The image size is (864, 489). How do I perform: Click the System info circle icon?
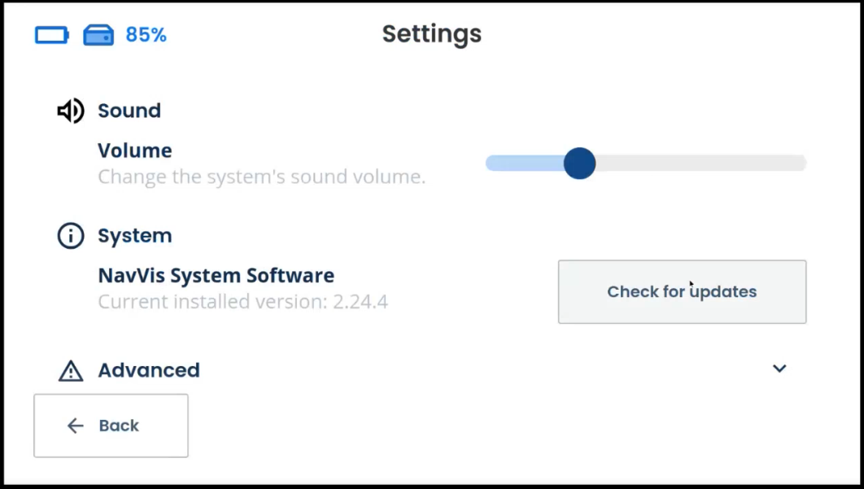71,236
